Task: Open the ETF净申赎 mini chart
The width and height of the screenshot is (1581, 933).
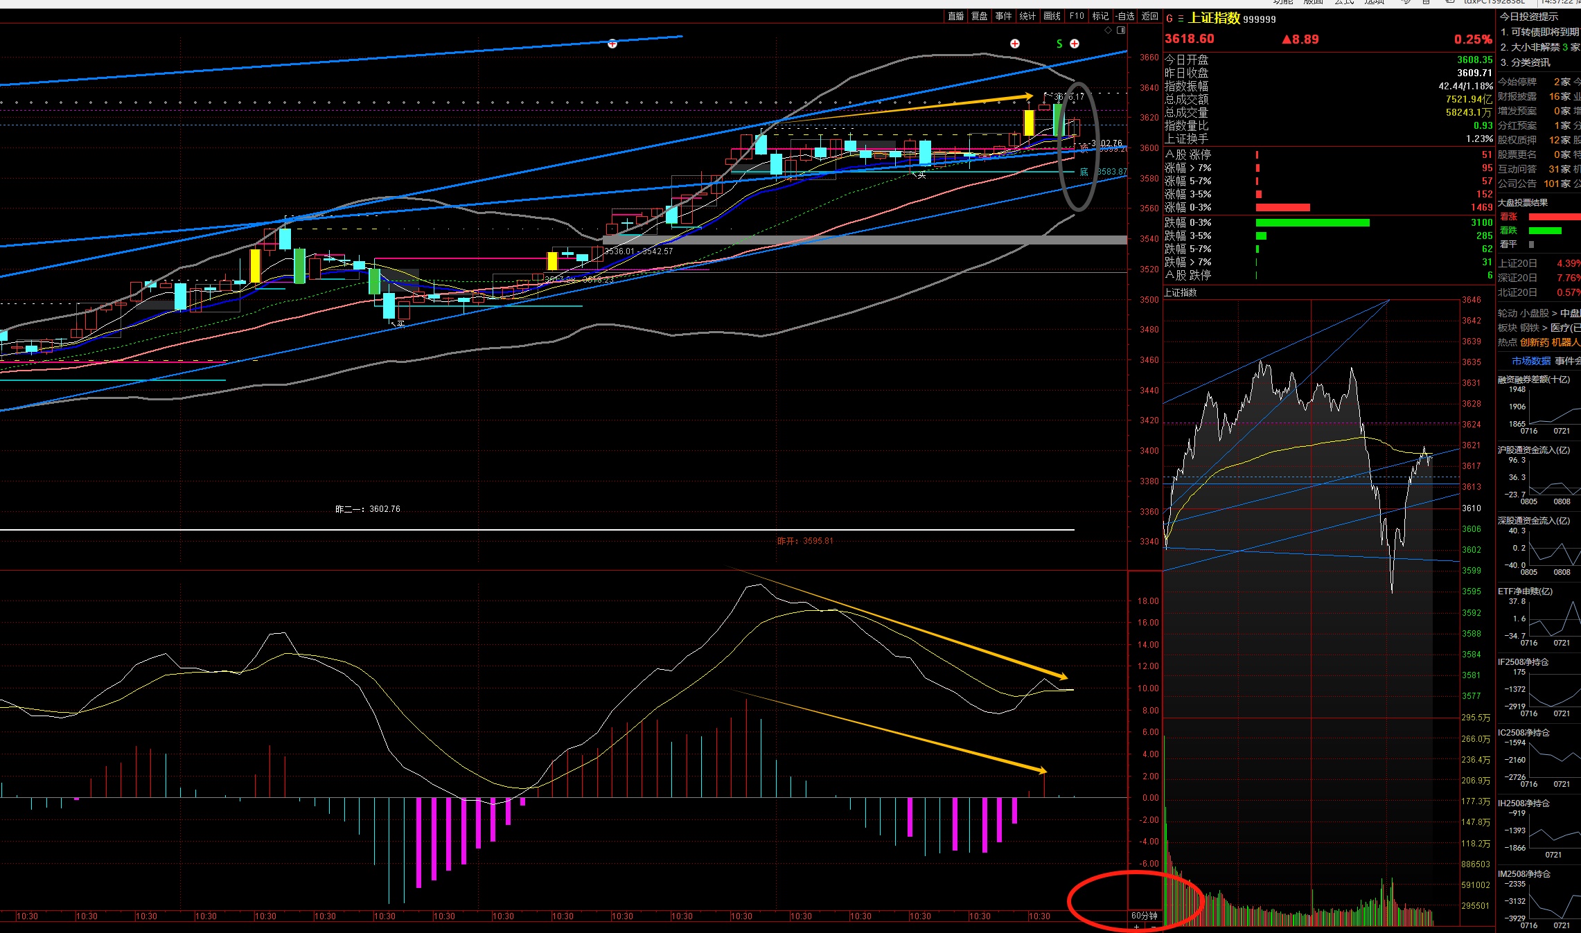Action: tap(1539, 618)
